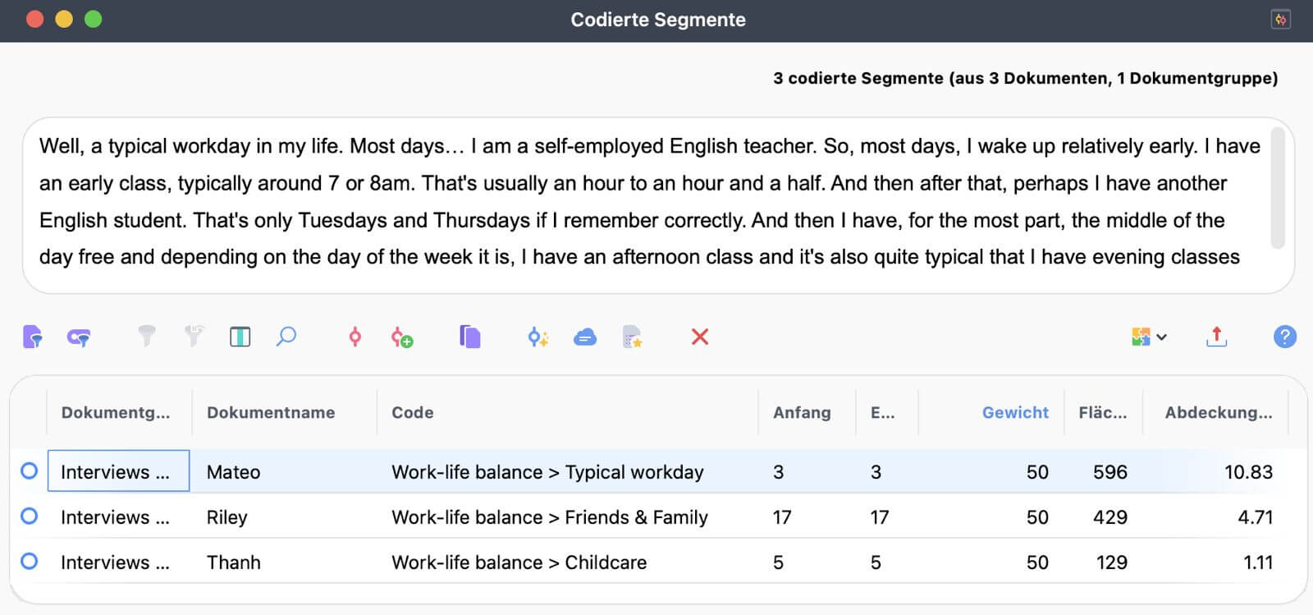Click the red code segment icon
The width and height of the screenshot is (1313, 615).
pos(355,337)
